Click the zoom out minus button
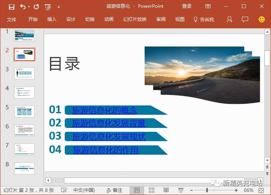 pos(191,190)
